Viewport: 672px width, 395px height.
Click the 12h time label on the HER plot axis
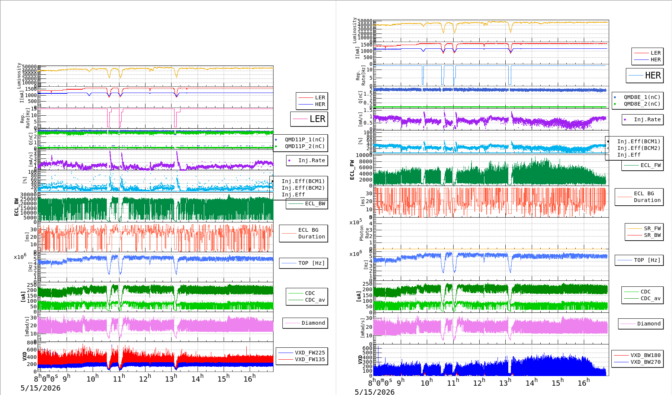[479, 382]
